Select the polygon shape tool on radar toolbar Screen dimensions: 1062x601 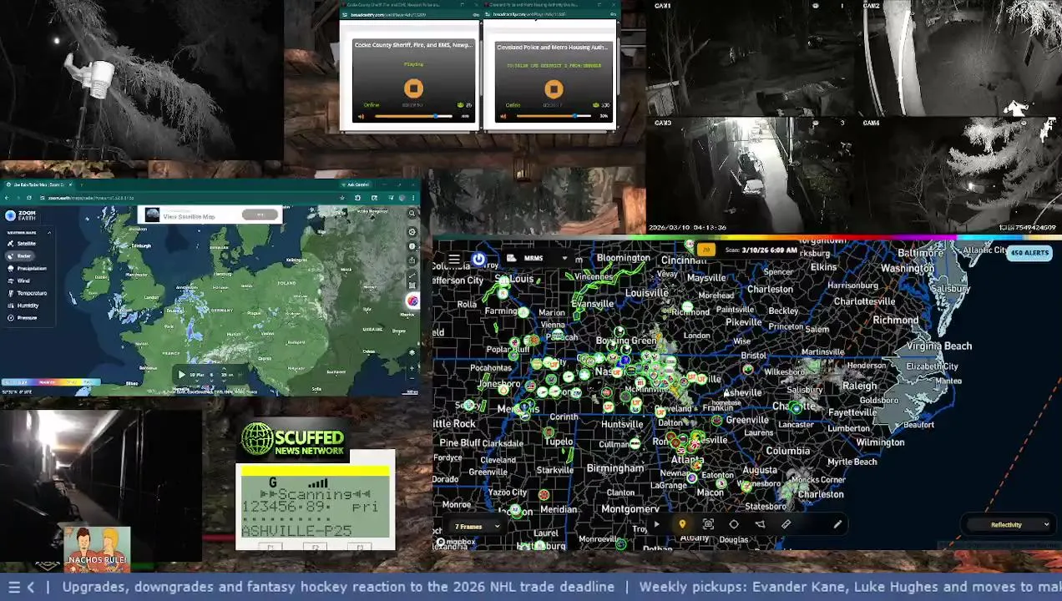734,524
